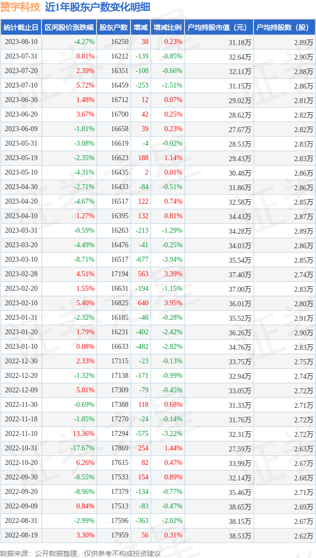Click the change value -482
316x558 pixels.
click(142, 346)
